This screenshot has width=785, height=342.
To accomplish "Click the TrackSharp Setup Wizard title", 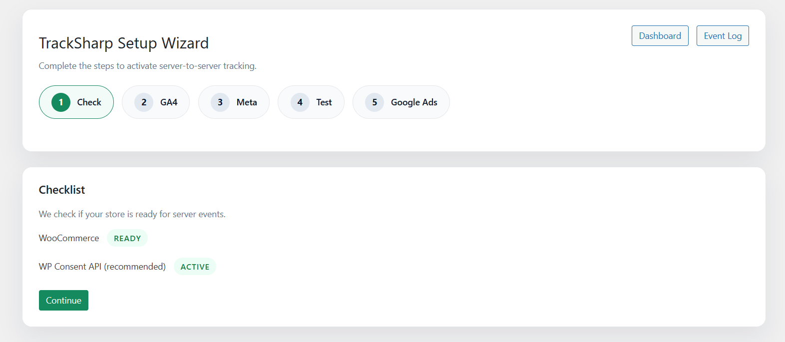I will click(124, 43).
